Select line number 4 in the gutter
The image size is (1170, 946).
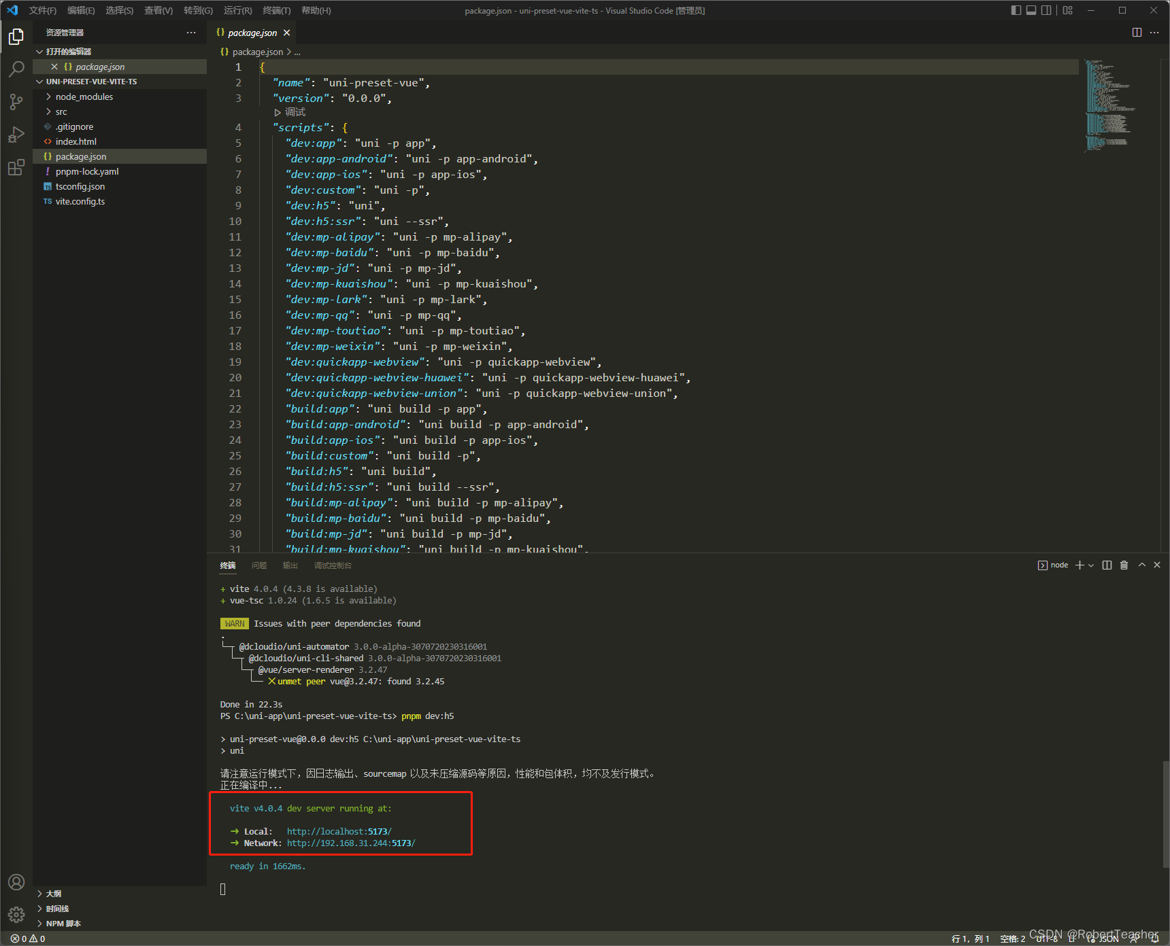(238, 128)
